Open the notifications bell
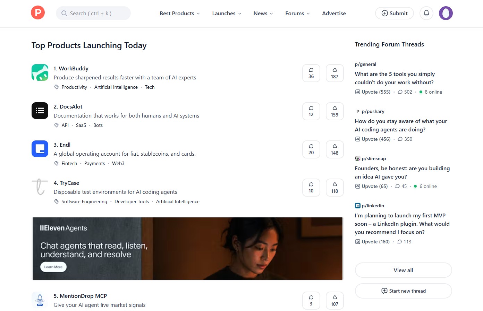 426,13
